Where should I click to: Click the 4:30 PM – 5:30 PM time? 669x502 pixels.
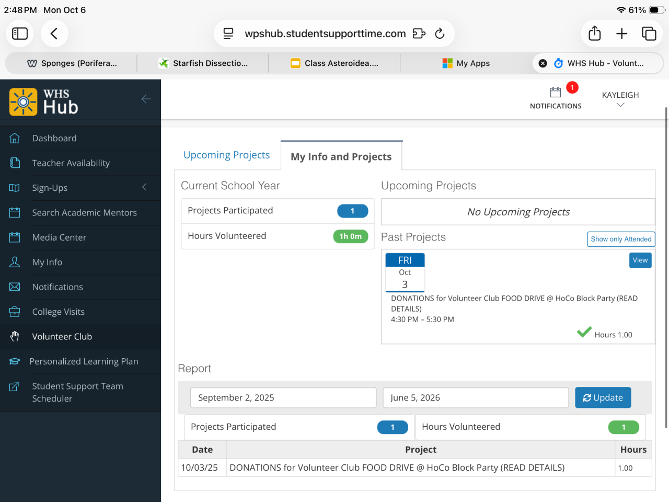pyautogui.click(x=422, y=319)
